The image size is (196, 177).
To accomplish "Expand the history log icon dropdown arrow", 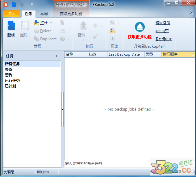I will coord(118,23).
